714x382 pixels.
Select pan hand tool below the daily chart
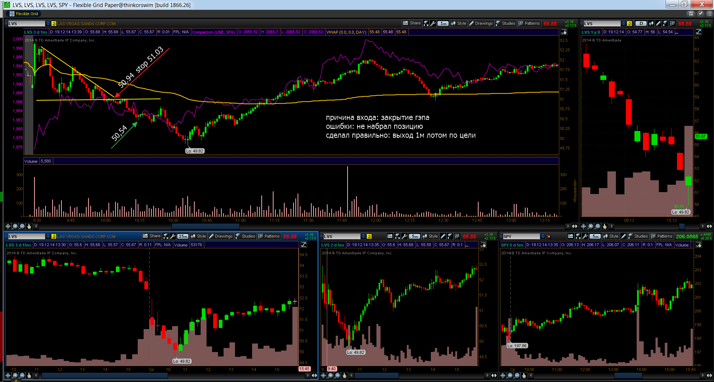click(604, 226)
